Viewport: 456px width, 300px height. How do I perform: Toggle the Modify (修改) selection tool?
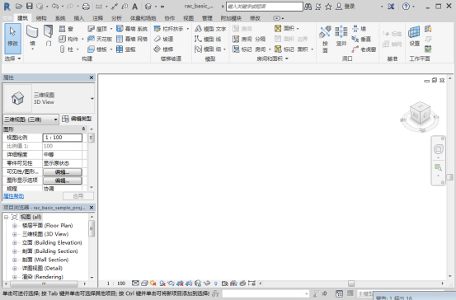(x=13, y=39)
